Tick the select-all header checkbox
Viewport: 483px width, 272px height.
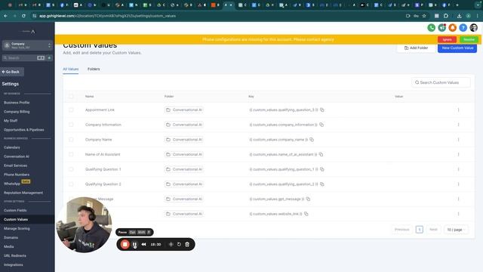[x=71, y=96]
